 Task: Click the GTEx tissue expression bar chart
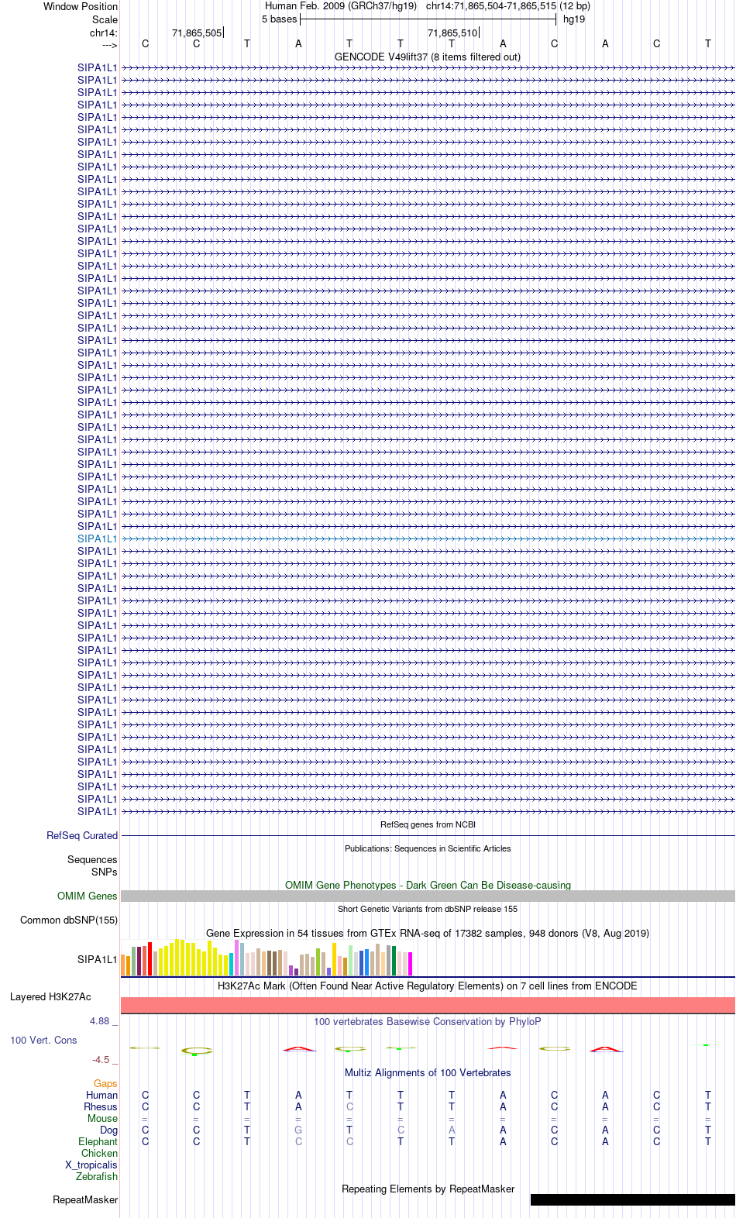[267, 957]
